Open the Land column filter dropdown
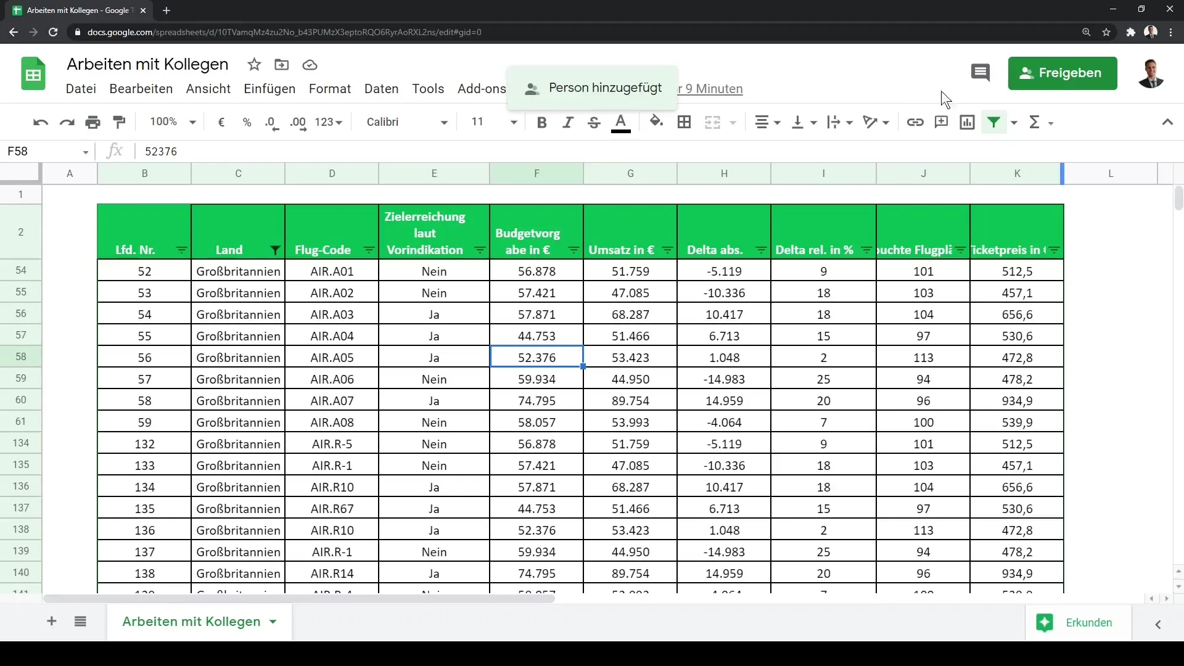 (x=275, y=250)
